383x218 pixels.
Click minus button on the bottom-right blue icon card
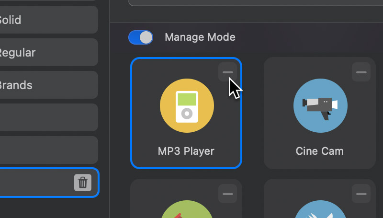(361, 194)
